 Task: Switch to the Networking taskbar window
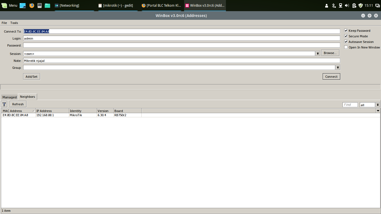74,5
